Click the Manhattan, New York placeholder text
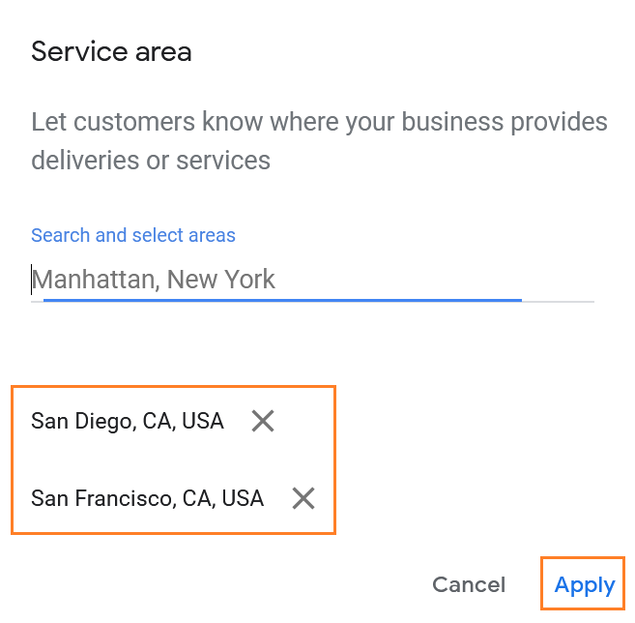Viewport: 635px width, 623px height. pyautogui.click(x=155, y=280)
